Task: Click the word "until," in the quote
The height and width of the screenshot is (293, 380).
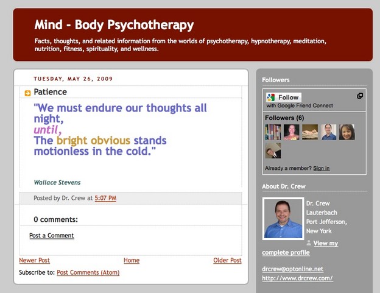Action: (x=47, y=130)
